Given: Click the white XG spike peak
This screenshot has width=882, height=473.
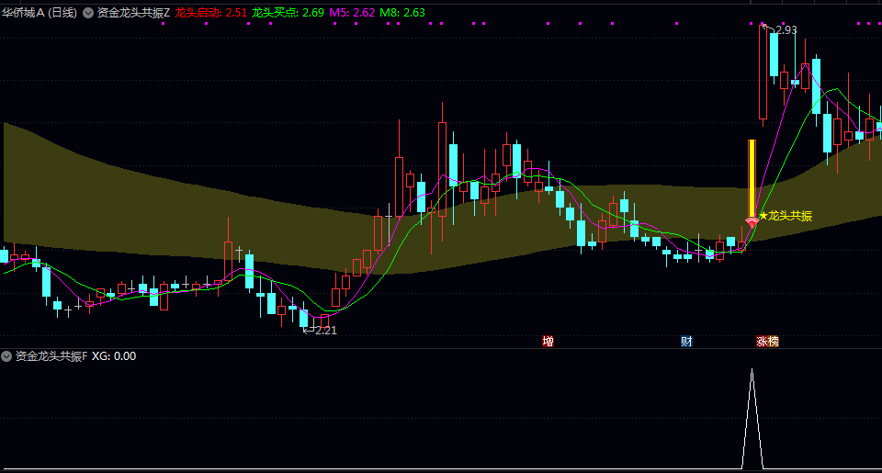Looking at the screenshot, I should [752, 371].
